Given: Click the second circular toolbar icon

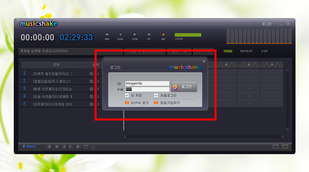Looking at the screenshot, I should [56, 147].
